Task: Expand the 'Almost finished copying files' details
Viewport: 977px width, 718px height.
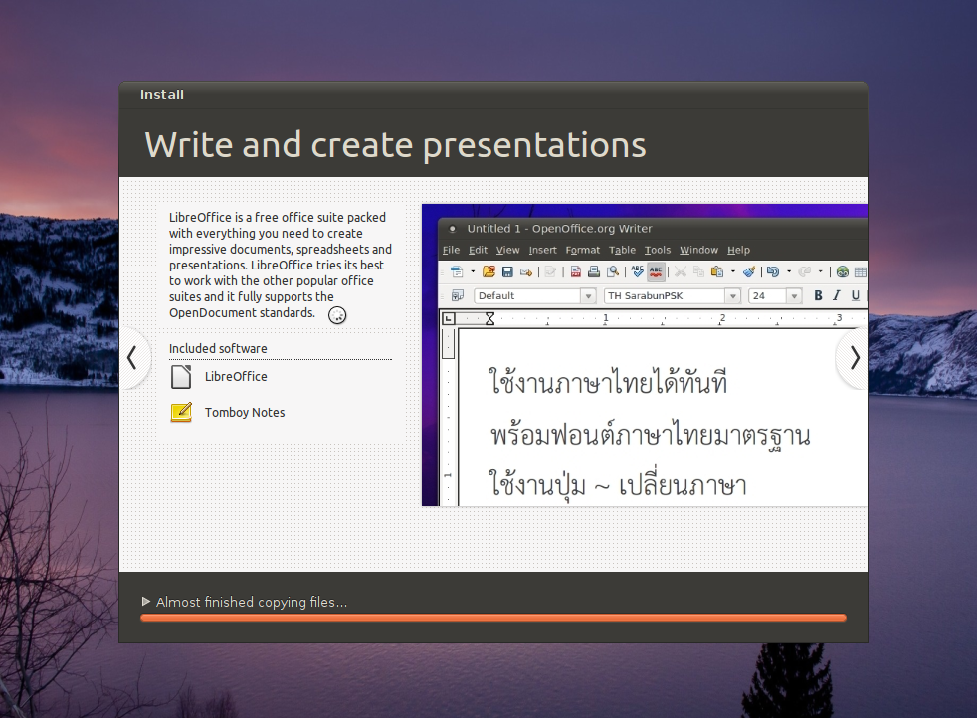Action: click(146, 602)
